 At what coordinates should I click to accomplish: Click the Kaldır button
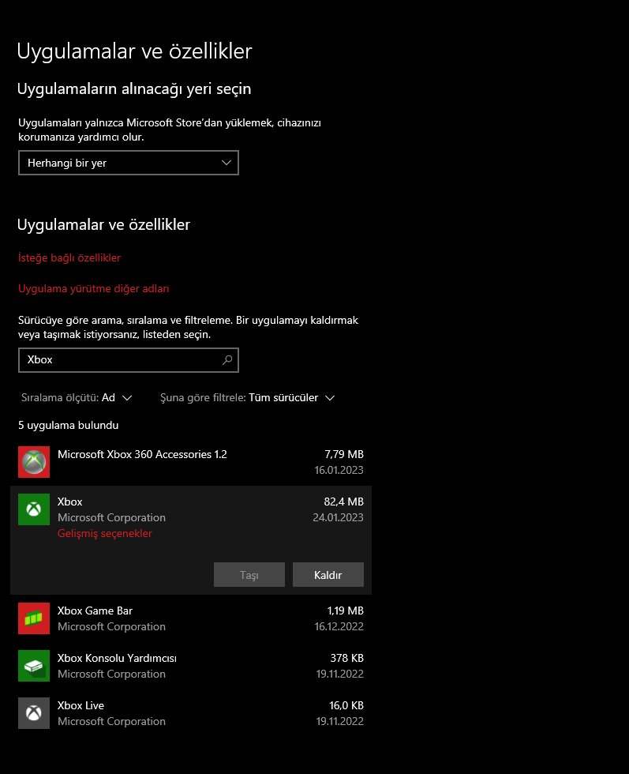pyautogui.click(x=328, y=575)
